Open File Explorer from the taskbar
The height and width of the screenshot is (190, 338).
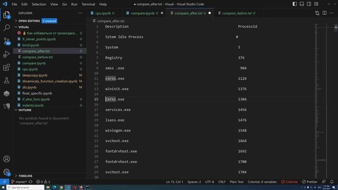(48, 187)
